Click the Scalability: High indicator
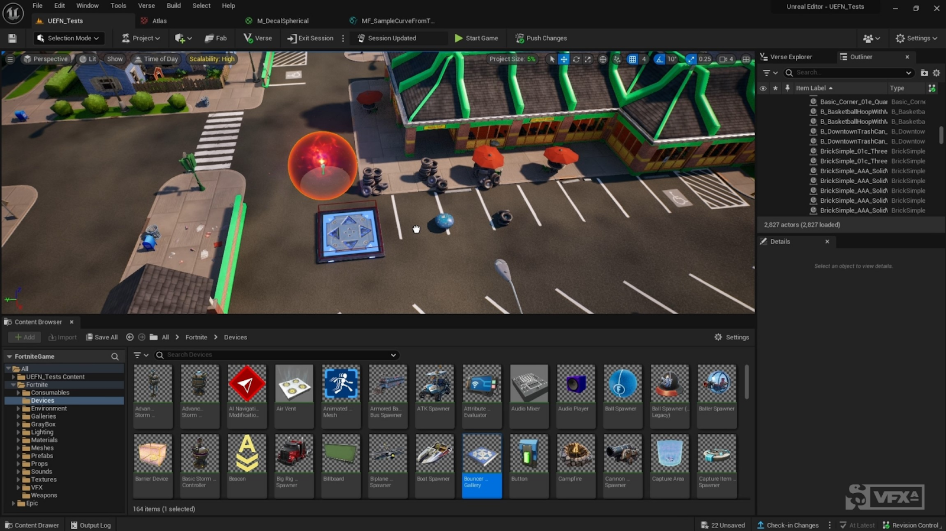 click(x=212, y=59)
